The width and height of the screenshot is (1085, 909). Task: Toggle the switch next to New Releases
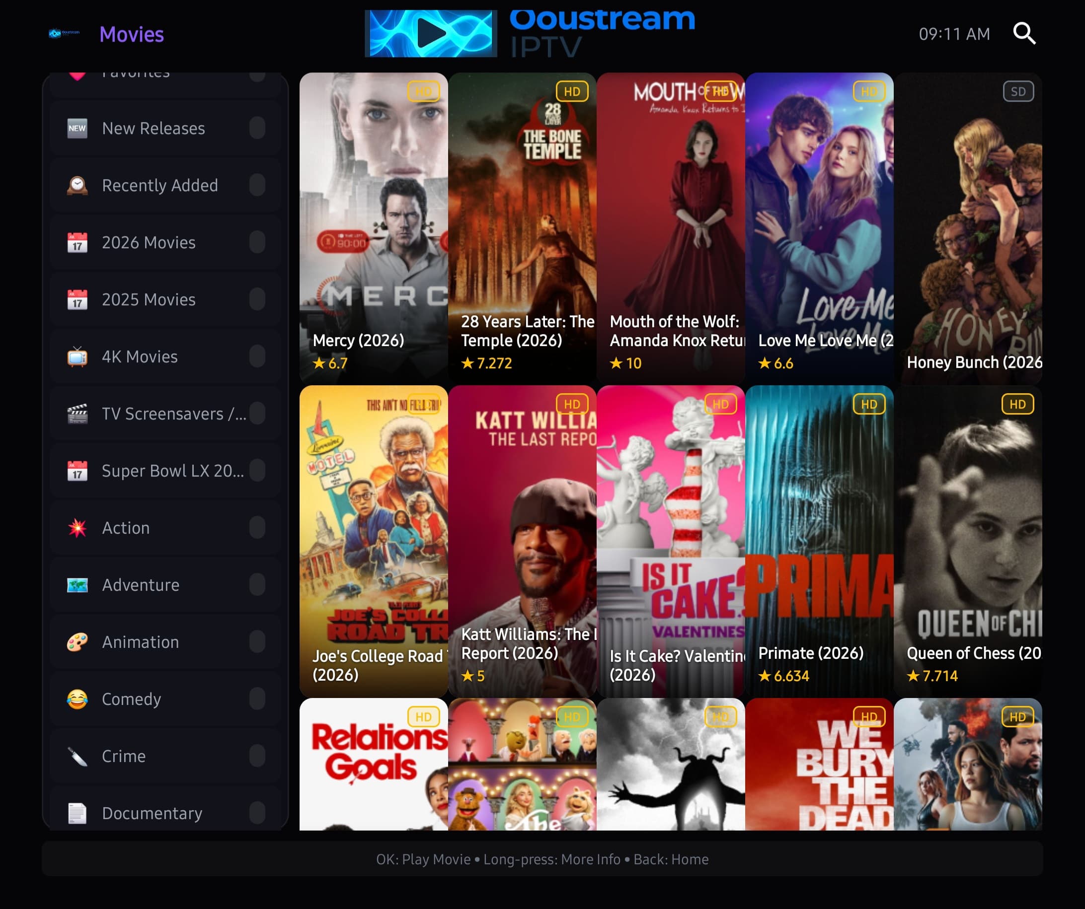pos(258,128)
